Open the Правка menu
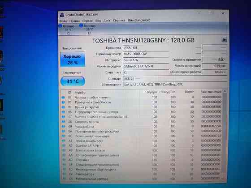This screenshot has height=188, width=251. tap(74, 21)
